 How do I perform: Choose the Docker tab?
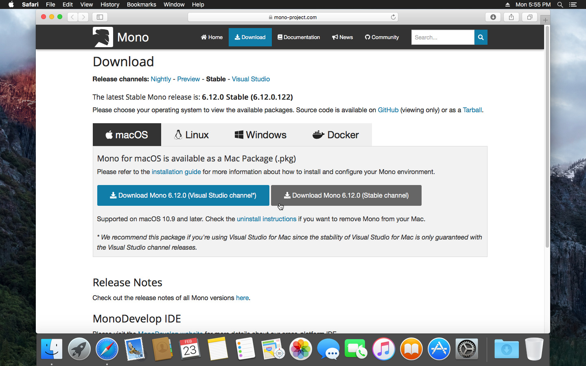click(x=335, y=135)
